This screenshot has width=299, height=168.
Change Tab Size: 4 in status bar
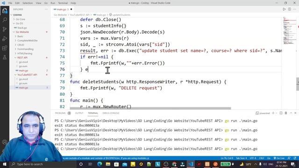tap(241, 158)
